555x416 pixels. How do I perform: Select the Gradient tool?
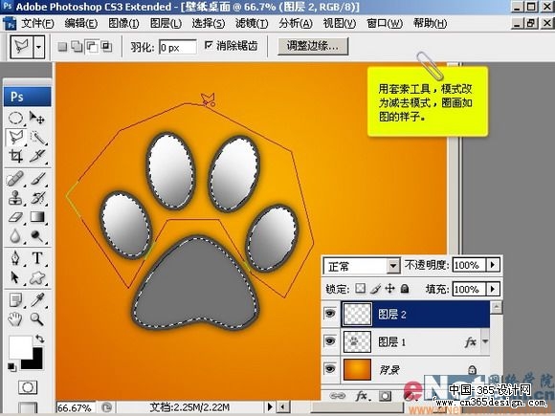[x=37, y=216]
